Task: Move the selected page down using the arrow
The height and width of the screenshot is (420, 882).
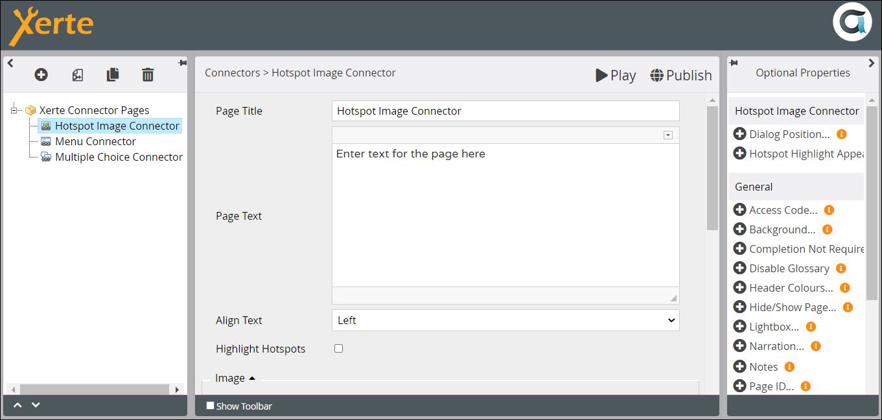Action: coord(36,405)
